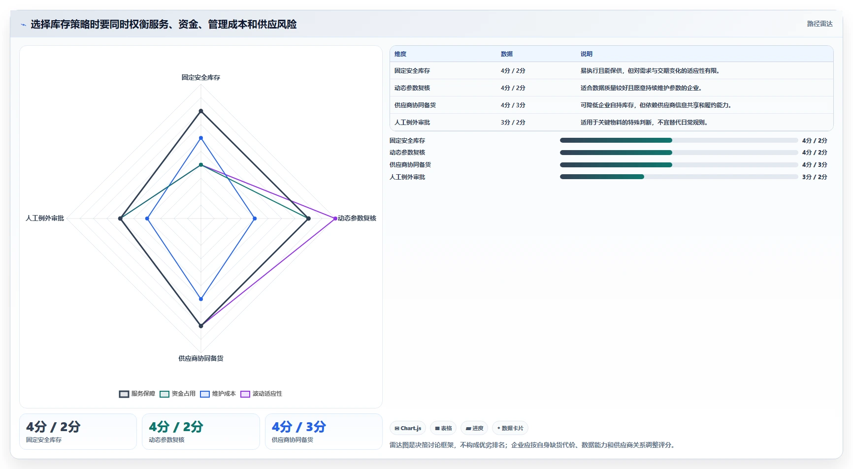The height and width of the screenshot is (469, 853).
Task: Click the page title 选择库存策略时要同时权衡
Action: pos(164,25)
